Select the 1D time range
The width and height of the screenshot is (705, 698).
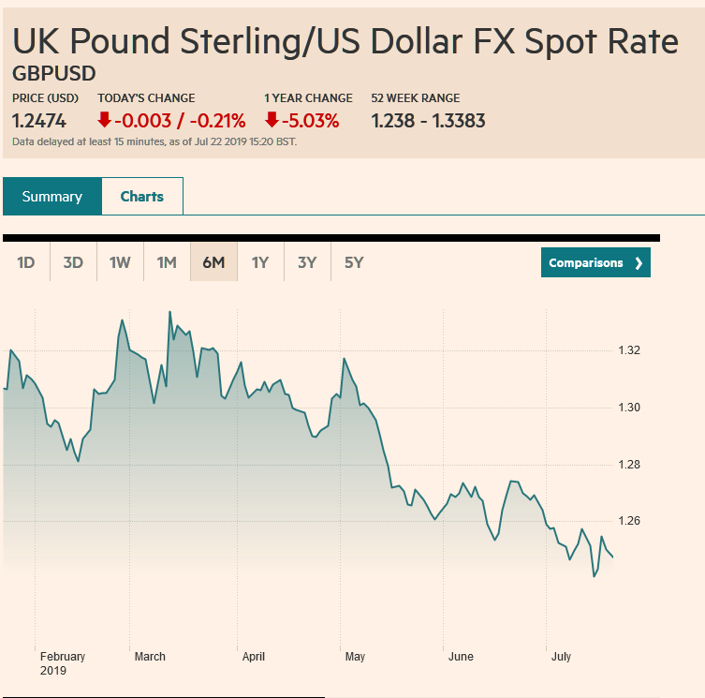[26, 263]
